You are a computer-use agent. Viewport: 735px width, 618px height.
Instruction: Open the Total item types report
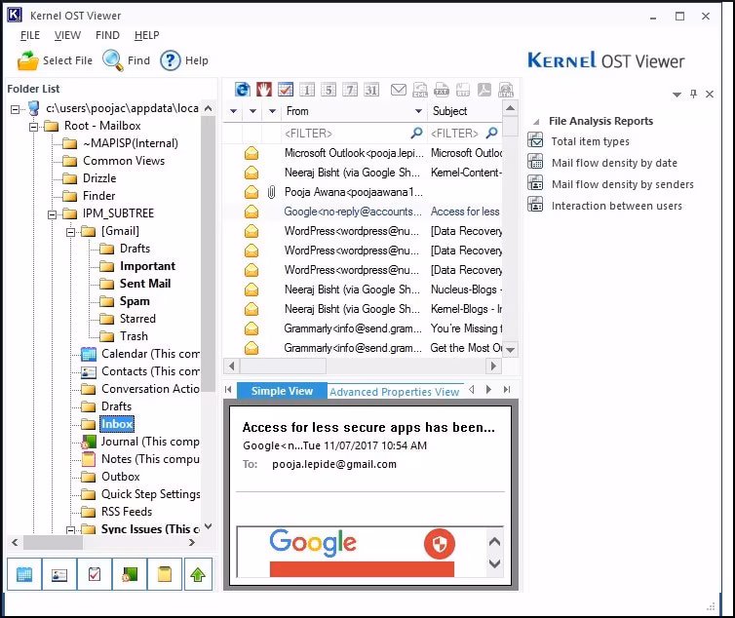pyautogui.click(x=590, y=141)
